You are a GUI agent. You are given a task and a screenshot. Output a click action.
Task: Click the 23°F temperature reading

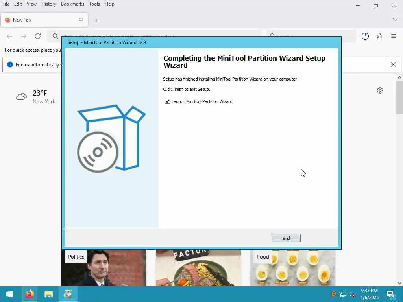pos(40,93)
